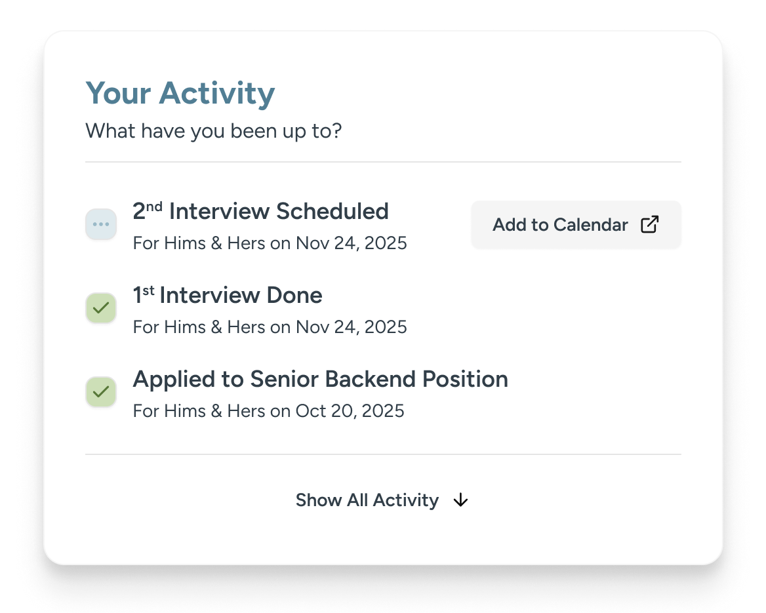The height and width of the screenshot is (613, 766).
Task: Click the Nov 24, 2025 date under 1st Interview Done
Action: (352, 327)
